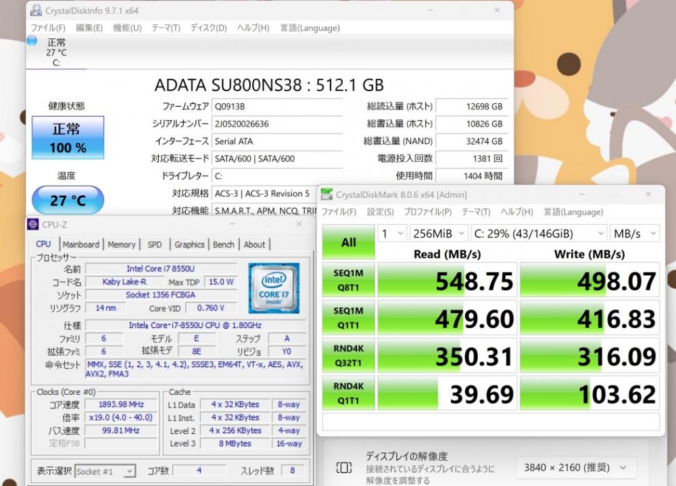Viewport: 676px width, 486px height.
Task: Click the CrystalDiskMark app icon in title bar
Action: click(x=327, y=194)
